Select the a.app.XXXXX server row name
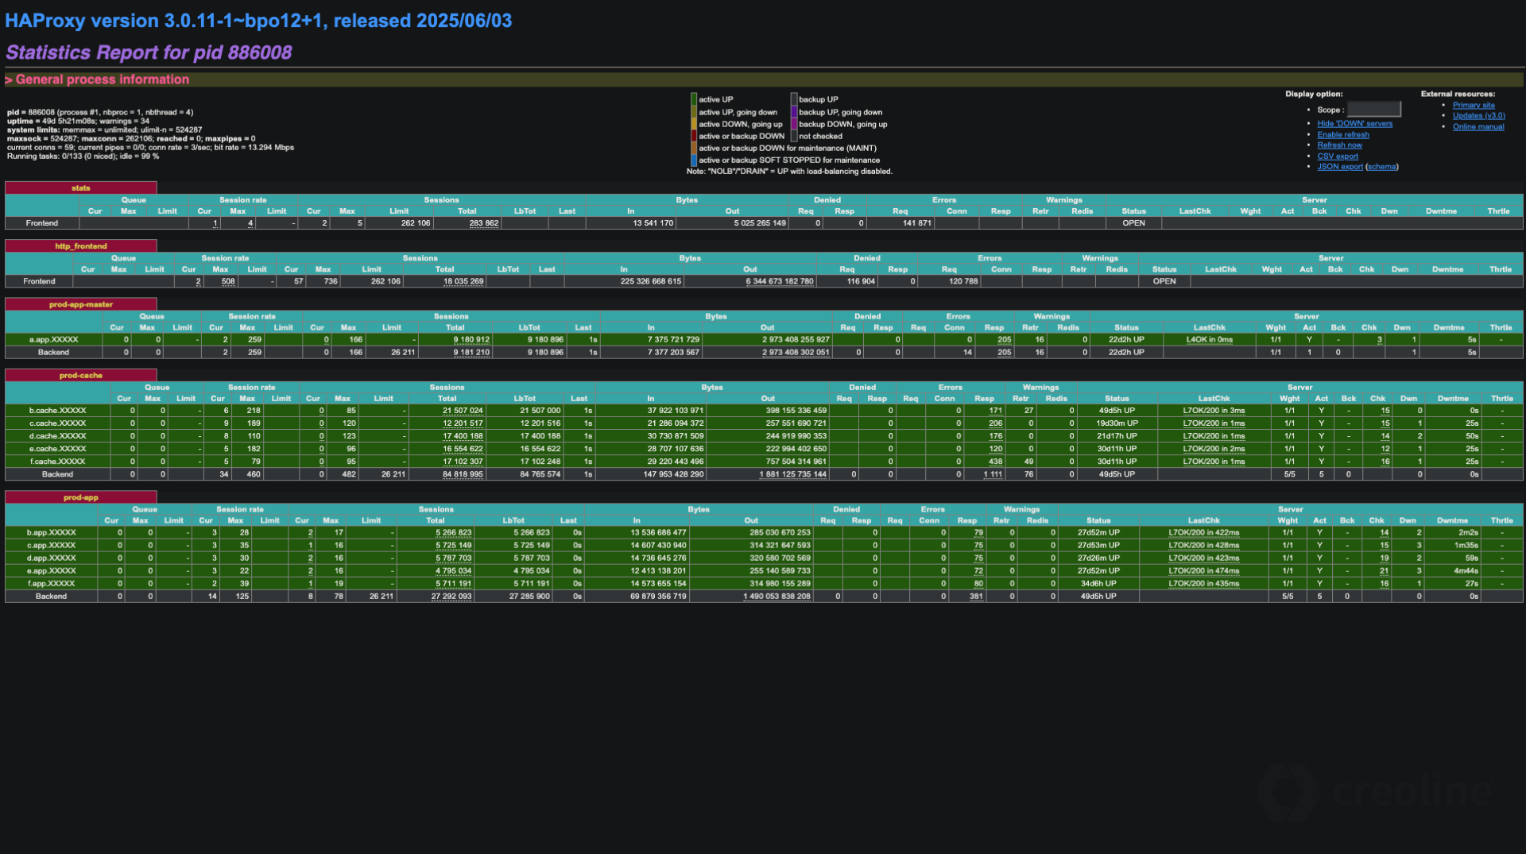The width and height of the screenshot is (1526, 854). [x=54, y=339]
